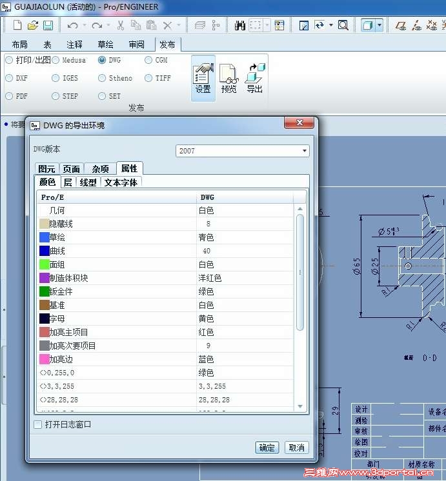Open the 审阅 ribbon tab

pos(136,44)
